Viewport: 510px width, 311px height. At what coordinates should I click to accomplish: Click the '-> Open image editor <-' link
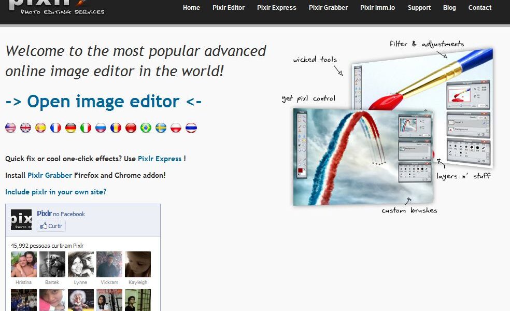coord(104,102)
